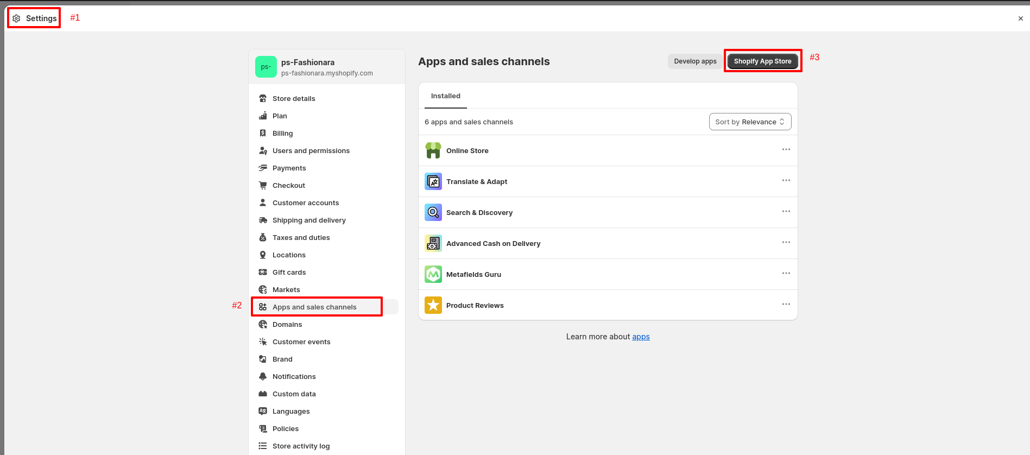The height and width of the screenshot is (455, 1030).
Task: Click the Billing receipt icon
Action: point(263,133)
